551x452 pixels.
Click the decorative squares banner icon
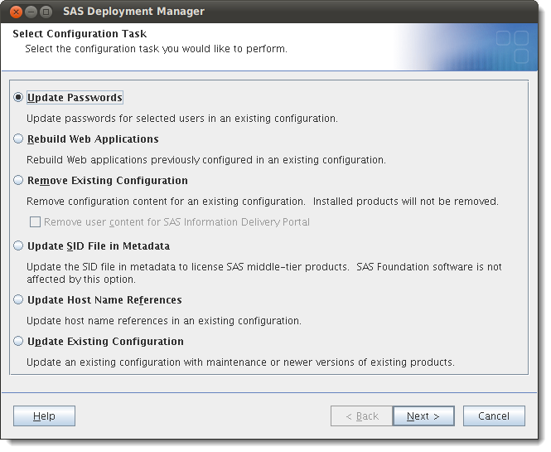512,46
